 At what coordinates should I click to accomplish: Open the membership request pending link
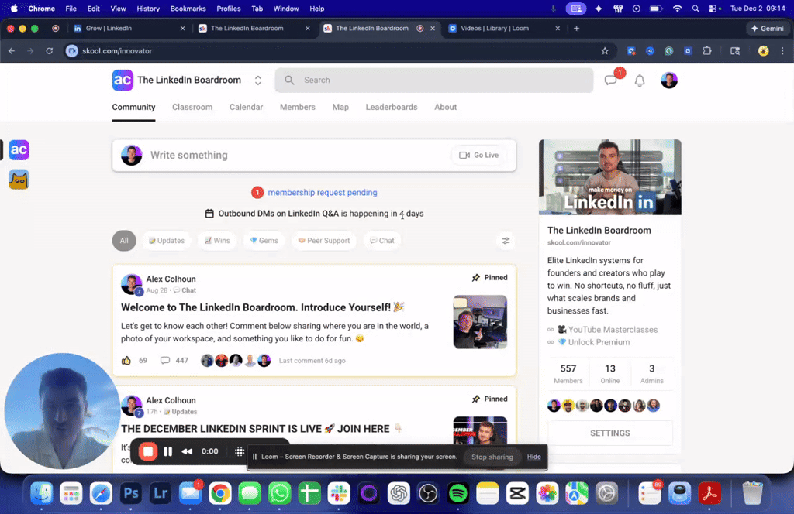pos(323,193)
